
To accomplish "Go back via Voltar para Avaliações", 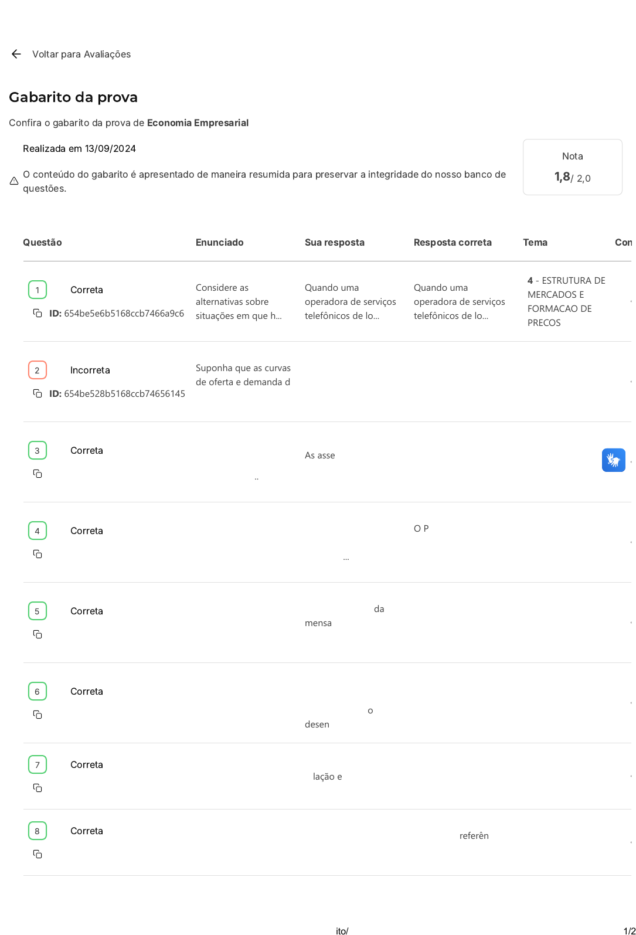I will pos(81,54).
